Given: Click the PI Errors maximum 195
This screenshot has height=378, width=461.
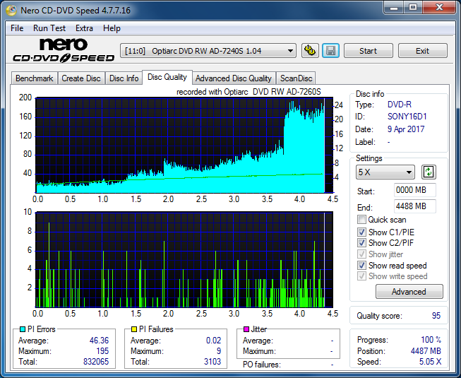Looking at the screenshot, I should tap(102, 351).
